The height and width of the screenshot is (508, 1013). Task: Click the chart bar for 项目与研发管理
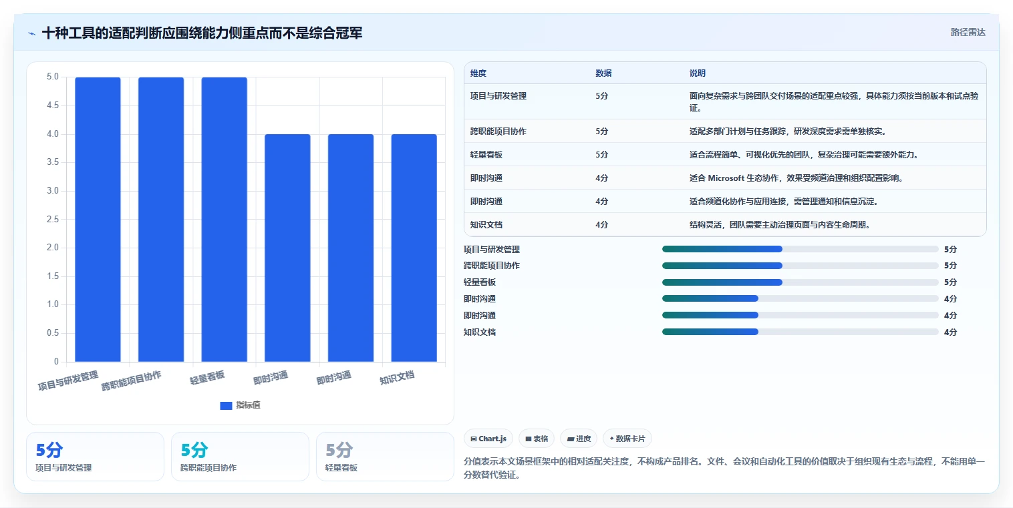[x=98, y=220]
